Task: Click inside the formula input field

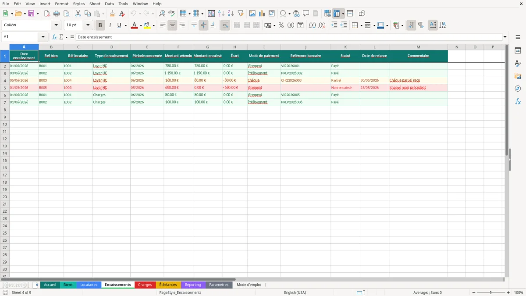Action: click(289, 37)
